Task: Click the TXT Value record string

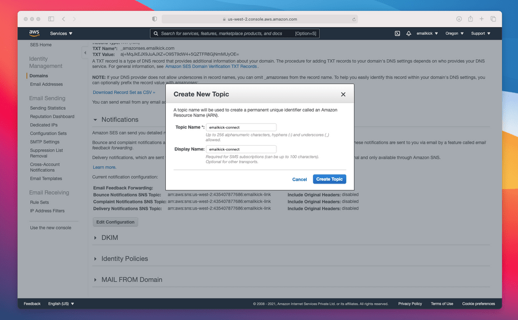Action: [180, 55]
